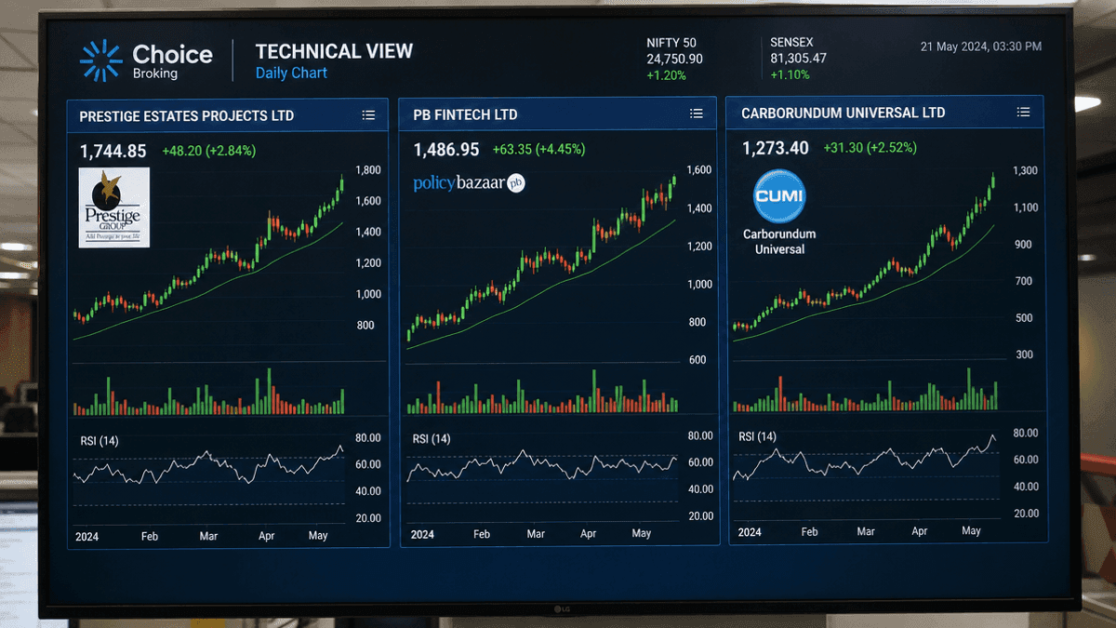Click the SENSEX change +1.10%

pos(790,74)
